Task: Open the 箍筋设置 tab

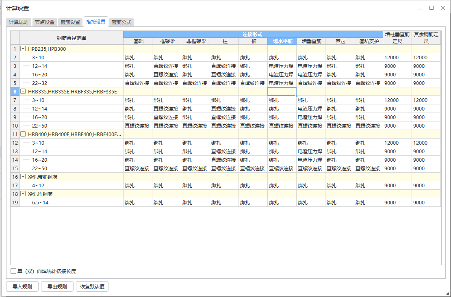Action: [x=70, y=22]
